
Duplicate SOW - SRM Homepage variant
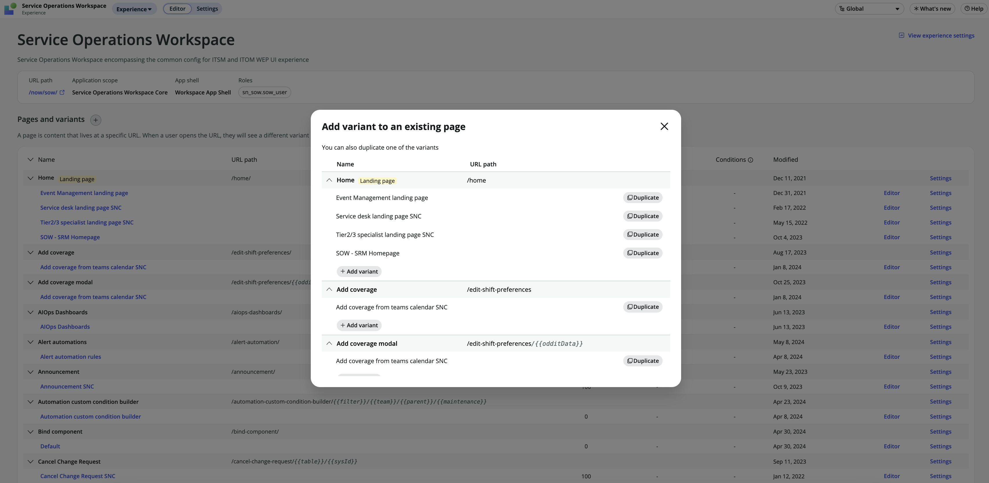tap(643, 253)
